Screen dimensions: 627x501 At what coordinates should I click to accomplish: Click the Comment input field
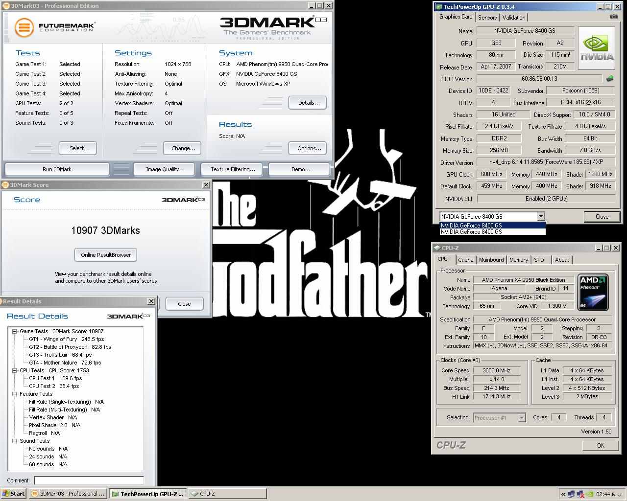(x=89, y=480)
